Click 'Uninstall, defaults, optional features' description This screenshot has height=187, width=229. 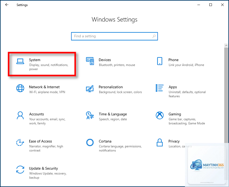[187, 94]
